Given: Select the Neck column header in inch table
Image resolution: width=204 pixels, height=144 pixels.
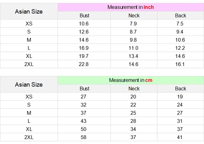Looking at the screenshot, I should coord(134,16).
